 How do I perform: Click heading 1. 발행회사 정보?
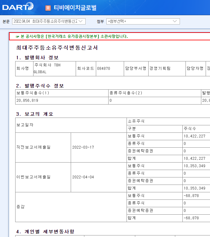[x=37, y=58]
